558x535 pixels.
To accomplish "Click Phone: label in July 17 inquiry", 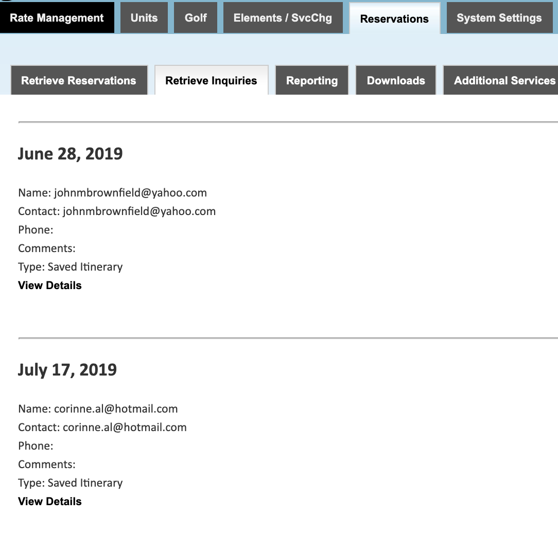I will pyautogui.click(x=36, y=445).
